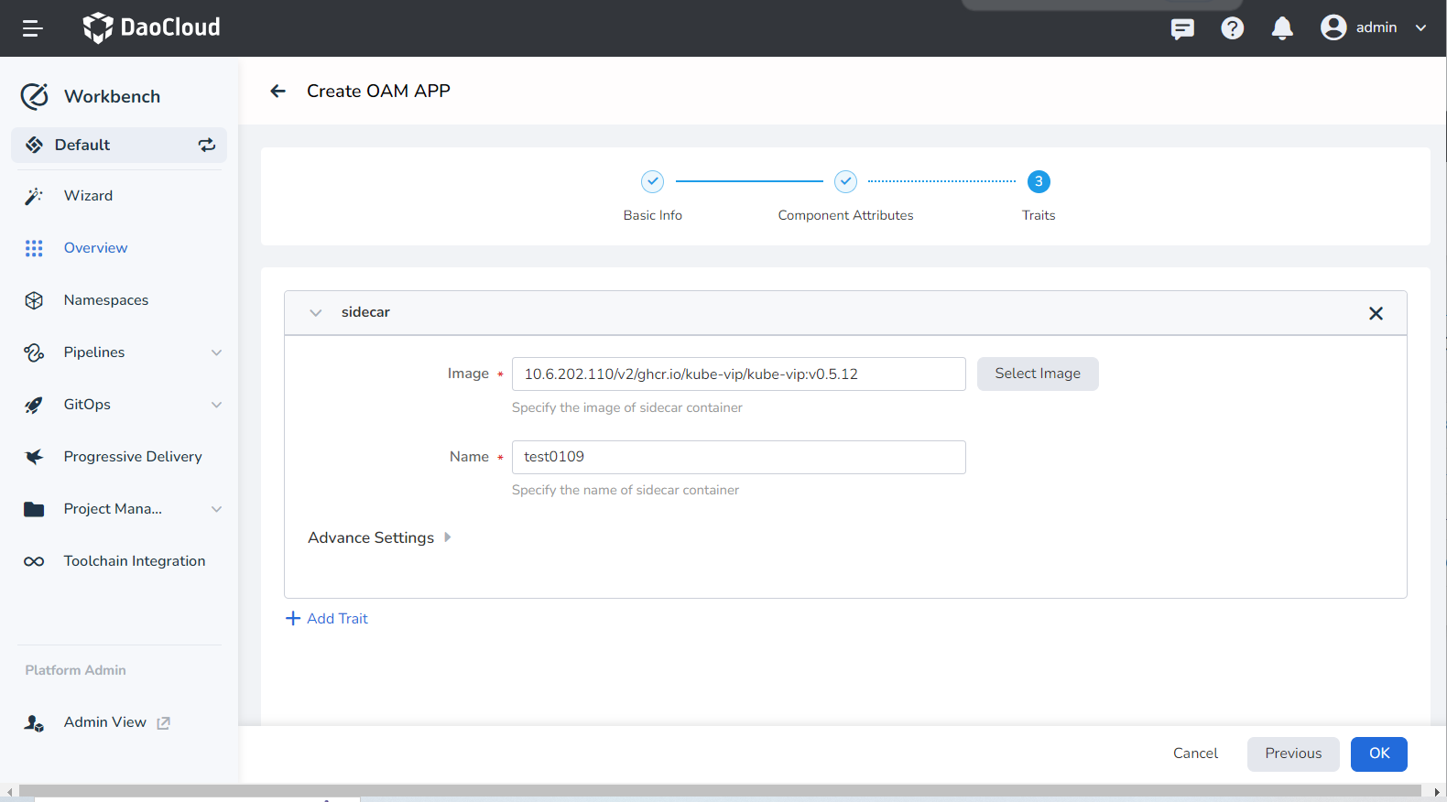This screenshot has height=802, width=1447.
Task: Go to Overview in sidebar
Action: tap(95, 248)
